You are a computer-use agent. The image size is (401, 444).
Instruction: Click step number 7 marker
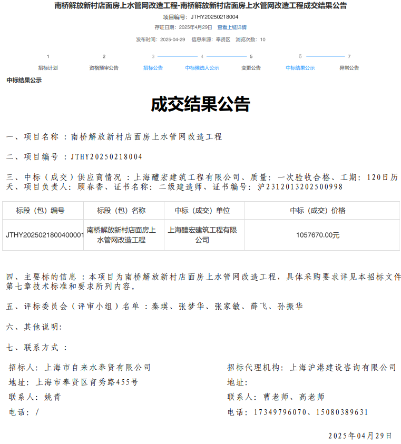(349, 56)
